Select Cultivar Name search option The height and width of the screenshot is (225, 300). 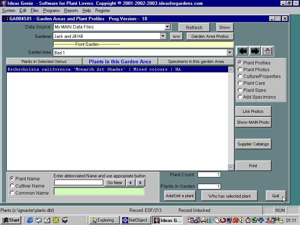(x=12, y=186)
